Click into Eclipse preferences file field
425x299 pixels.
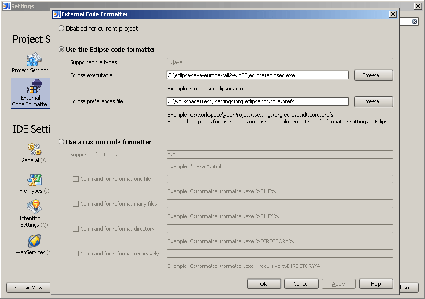(x=258, y=101)
